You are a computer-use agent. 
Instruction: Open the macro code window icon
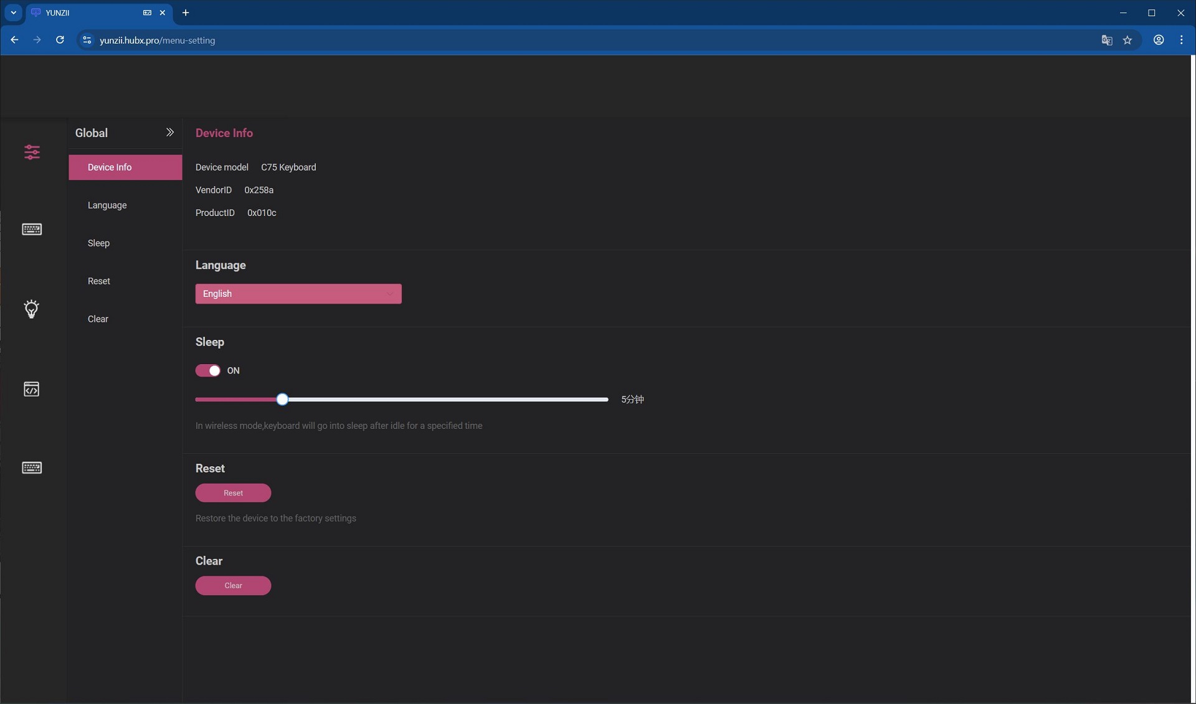tap(31, 389)
